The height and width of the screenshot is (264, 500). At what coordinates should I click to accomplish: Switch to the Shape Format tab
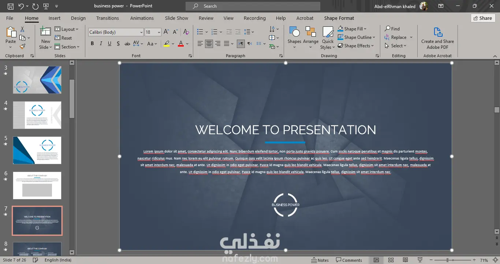339,18
